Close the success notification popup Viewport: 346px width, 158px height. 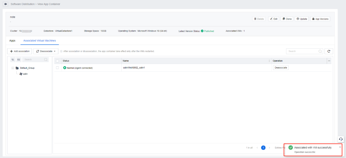pyautogui.click(x=340, y=147)
